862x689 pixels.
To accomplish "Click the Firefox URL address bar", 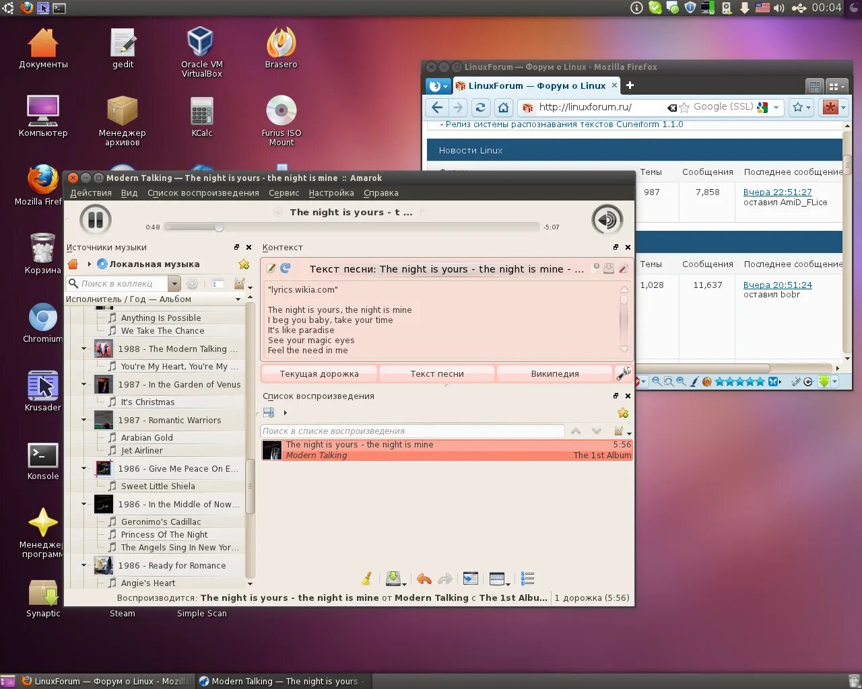I will click(599, 107).
